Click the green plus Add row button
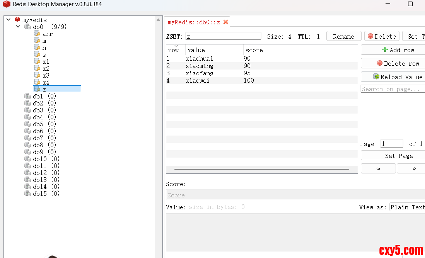 (x=392, y=50)
